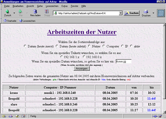Choose the 192.168.1.x subnet
Screen dimensions: 166x119
(x=62, y=57)
